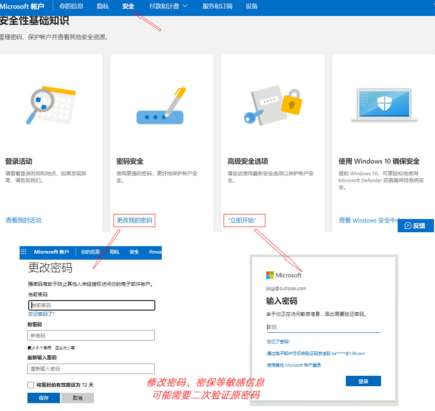Click 使用其他 Microsoft 帐户登录 link
Screen dimensions: 435x411
tap(294, 365)
